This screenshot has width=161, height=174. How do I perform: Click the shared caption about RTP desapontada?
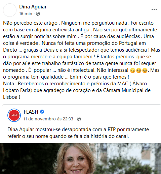click(78, 133)
